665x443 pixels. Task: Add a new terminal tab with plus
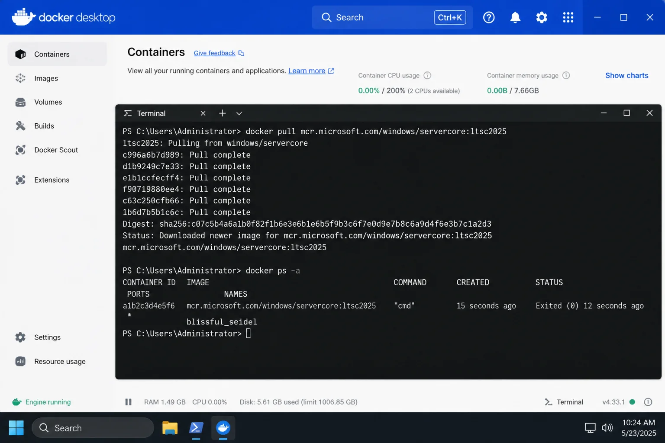click(222, 113)
